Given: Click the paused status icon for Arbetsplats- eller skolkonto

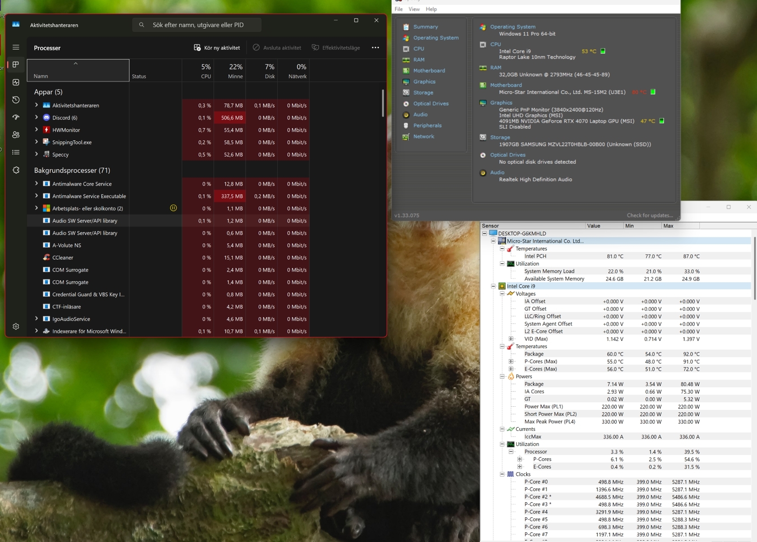Looking at the screenshot, I should [173, 208].
